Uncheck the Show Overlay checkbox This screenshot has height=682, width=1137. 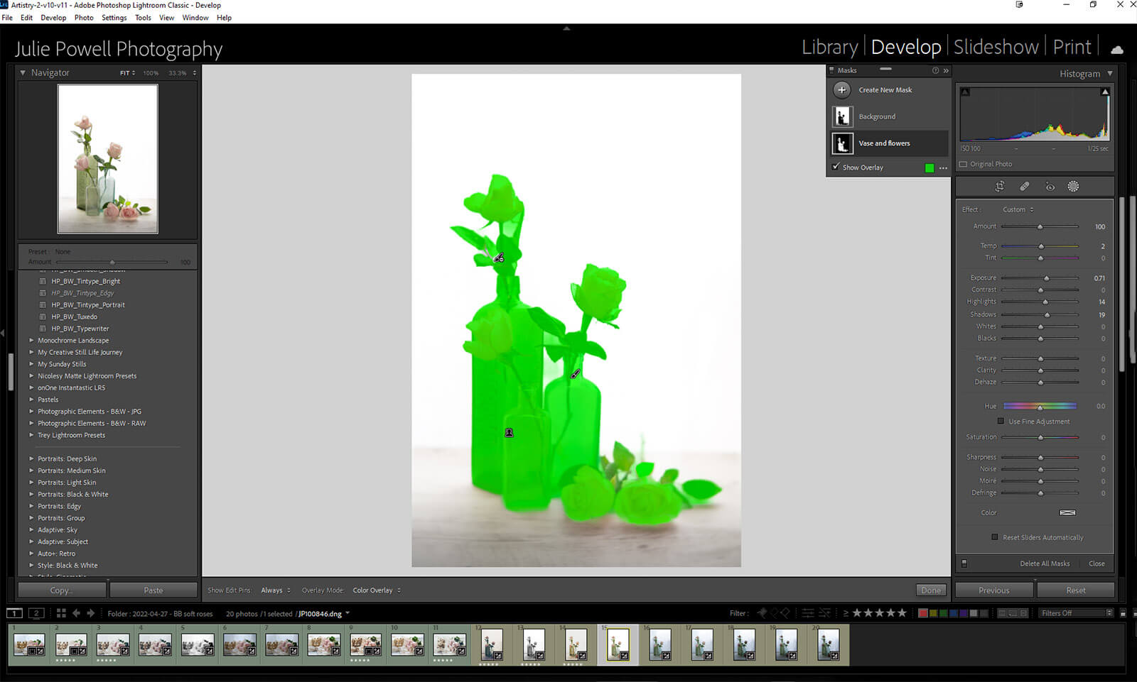836,167
